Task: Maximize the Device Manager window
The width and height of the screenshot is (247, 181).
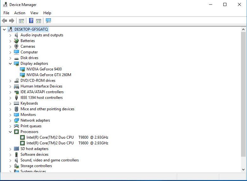Action: tap(225, 4)
